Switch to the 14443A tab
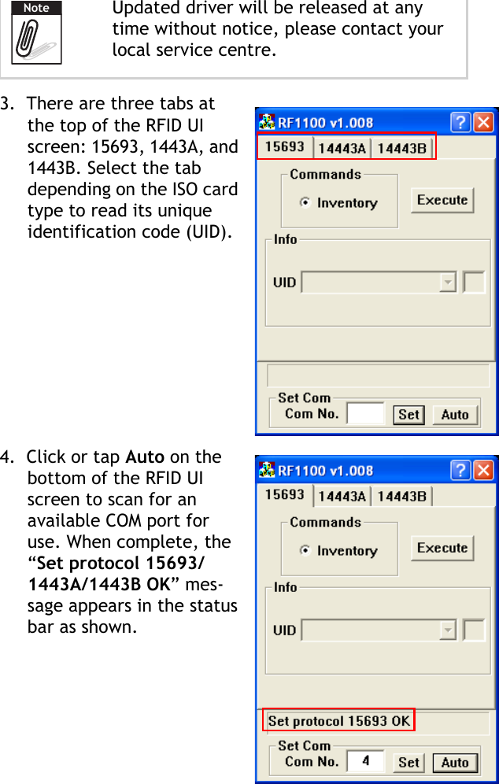This screenshot has height=784, width=499. point(344,146)
